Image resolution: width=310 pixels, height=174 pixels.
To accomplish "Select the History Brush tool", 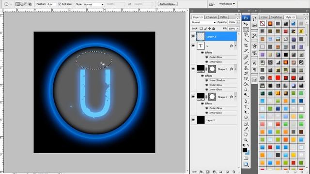I will tap(246, 73).
